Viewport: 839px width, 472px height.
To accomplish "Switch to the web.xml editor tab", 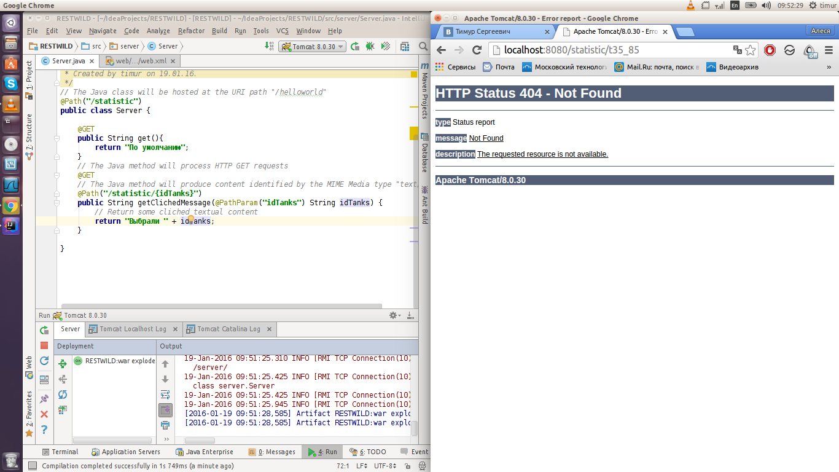I will tap(141, 61).
